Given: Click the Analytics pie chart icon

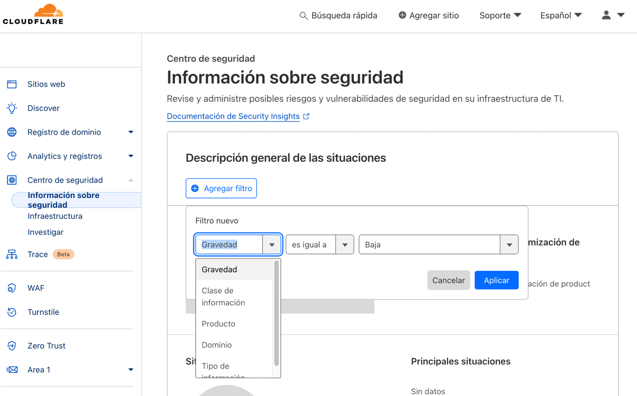Looking at the screenshot, I should [12, 156].
